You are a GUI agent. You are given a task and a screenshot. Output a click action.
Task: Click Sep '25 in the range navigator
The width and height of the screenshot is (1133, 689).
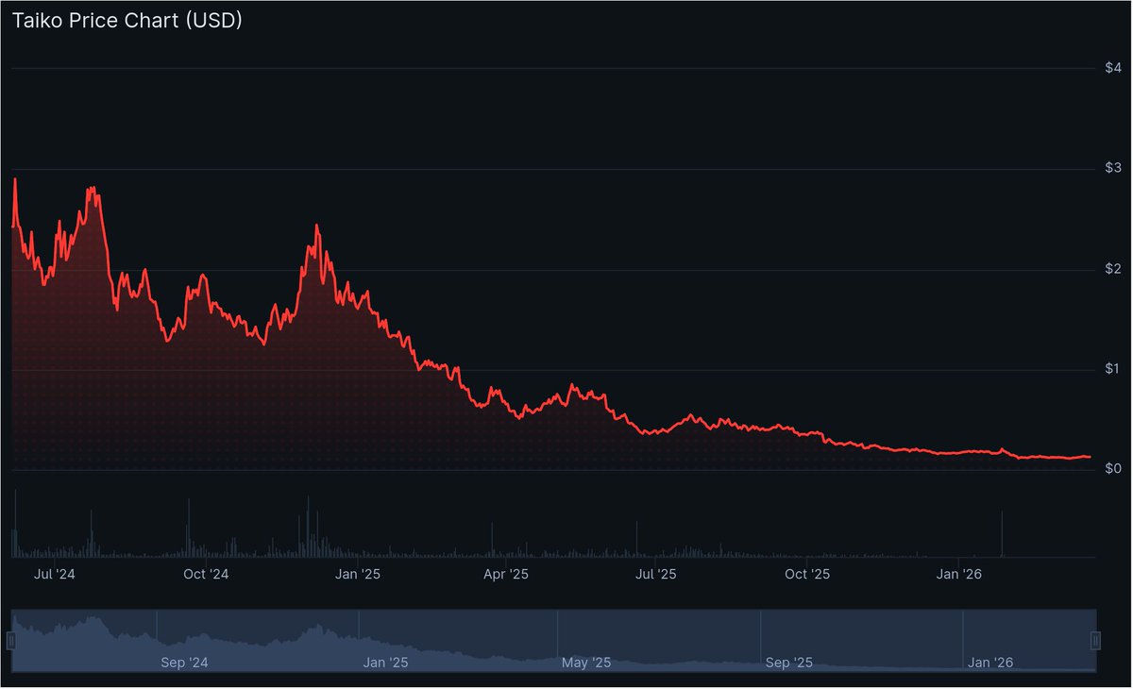[788, 664]
